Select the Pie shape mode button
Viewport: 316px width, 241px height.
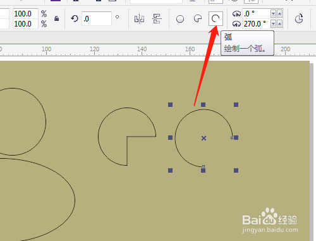coord(198,18)
